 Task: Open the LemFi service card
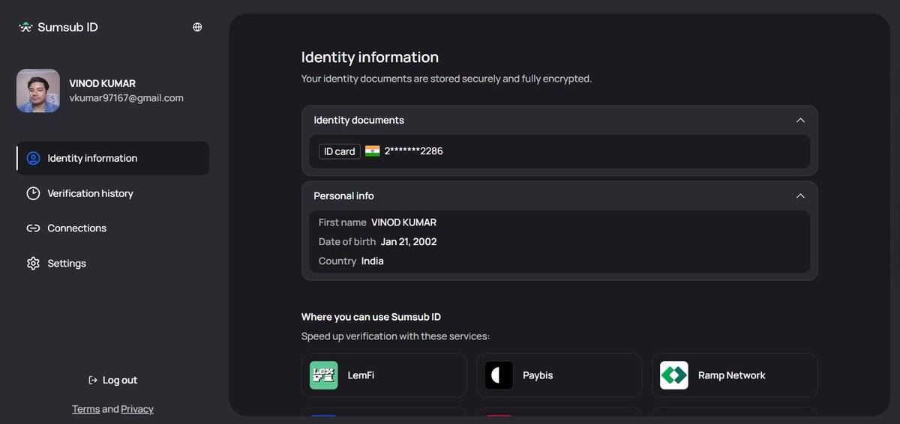[x=384, y=375]
